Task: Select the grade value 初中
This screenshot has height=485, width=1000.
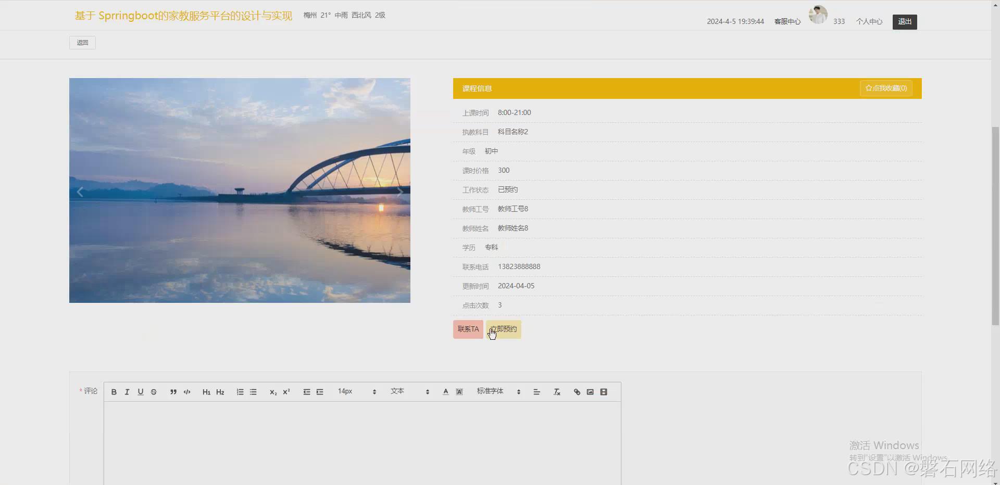Action: point(491,151)
